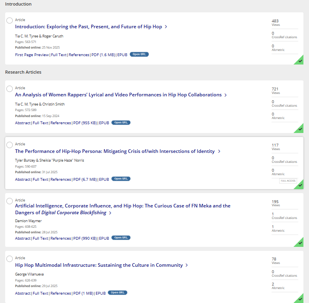Click green access checkmark on Introduction article card
Viewport: 309px width, 303px height.
pos(300,61)
